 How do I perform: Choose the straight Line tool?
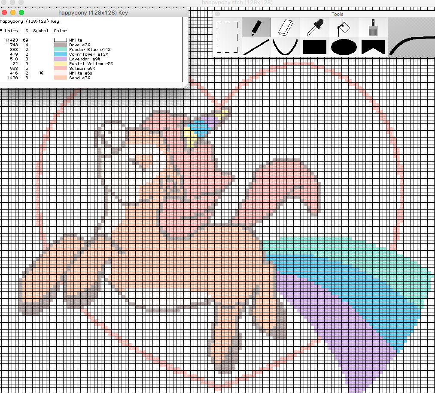(x=256, y=47)
